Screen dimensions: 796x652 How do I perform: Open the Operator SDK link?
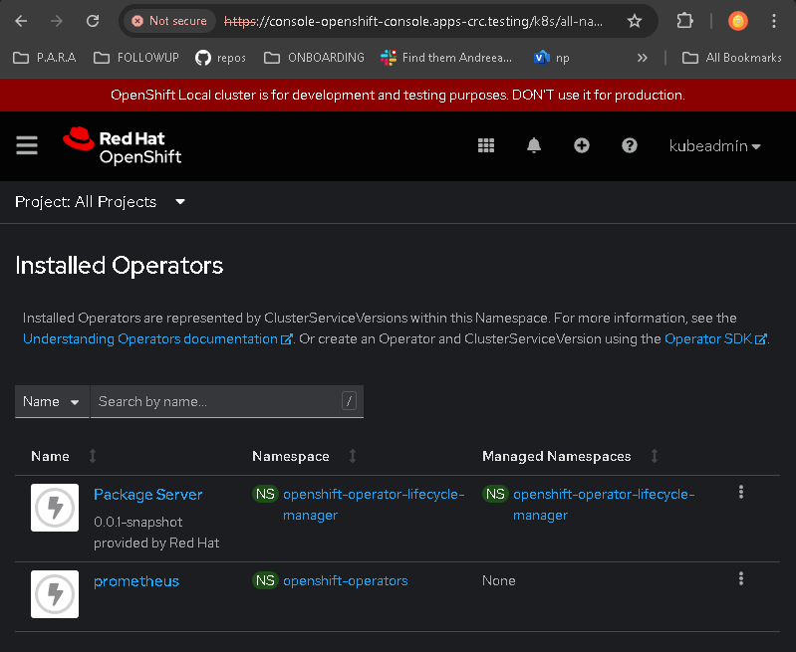(715, 338)
